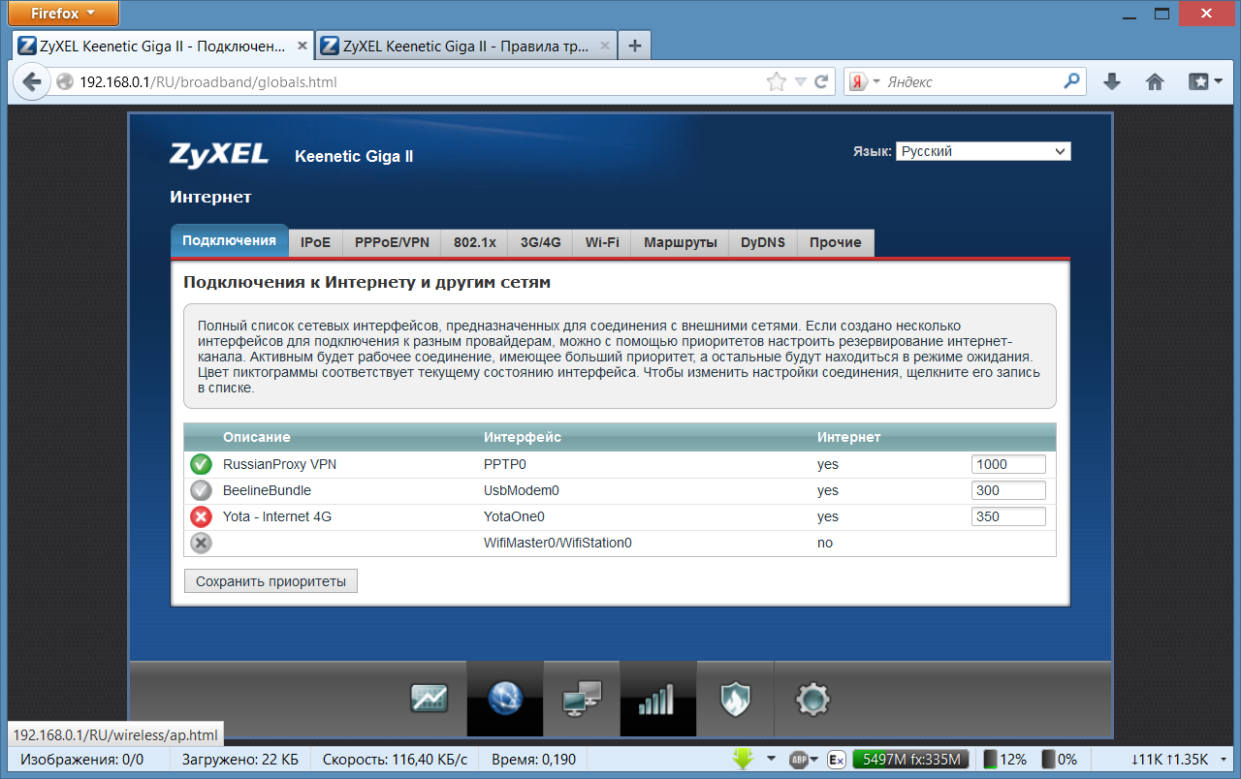The image size is (1241, 779).
Task: Click the Сохранить приоритеты button
Action: click(x=270, y=581)
